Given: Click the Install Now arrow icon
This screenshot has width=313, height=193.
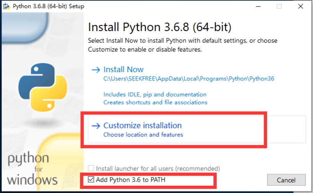Looking at the screenshot, I should [96, 69].
